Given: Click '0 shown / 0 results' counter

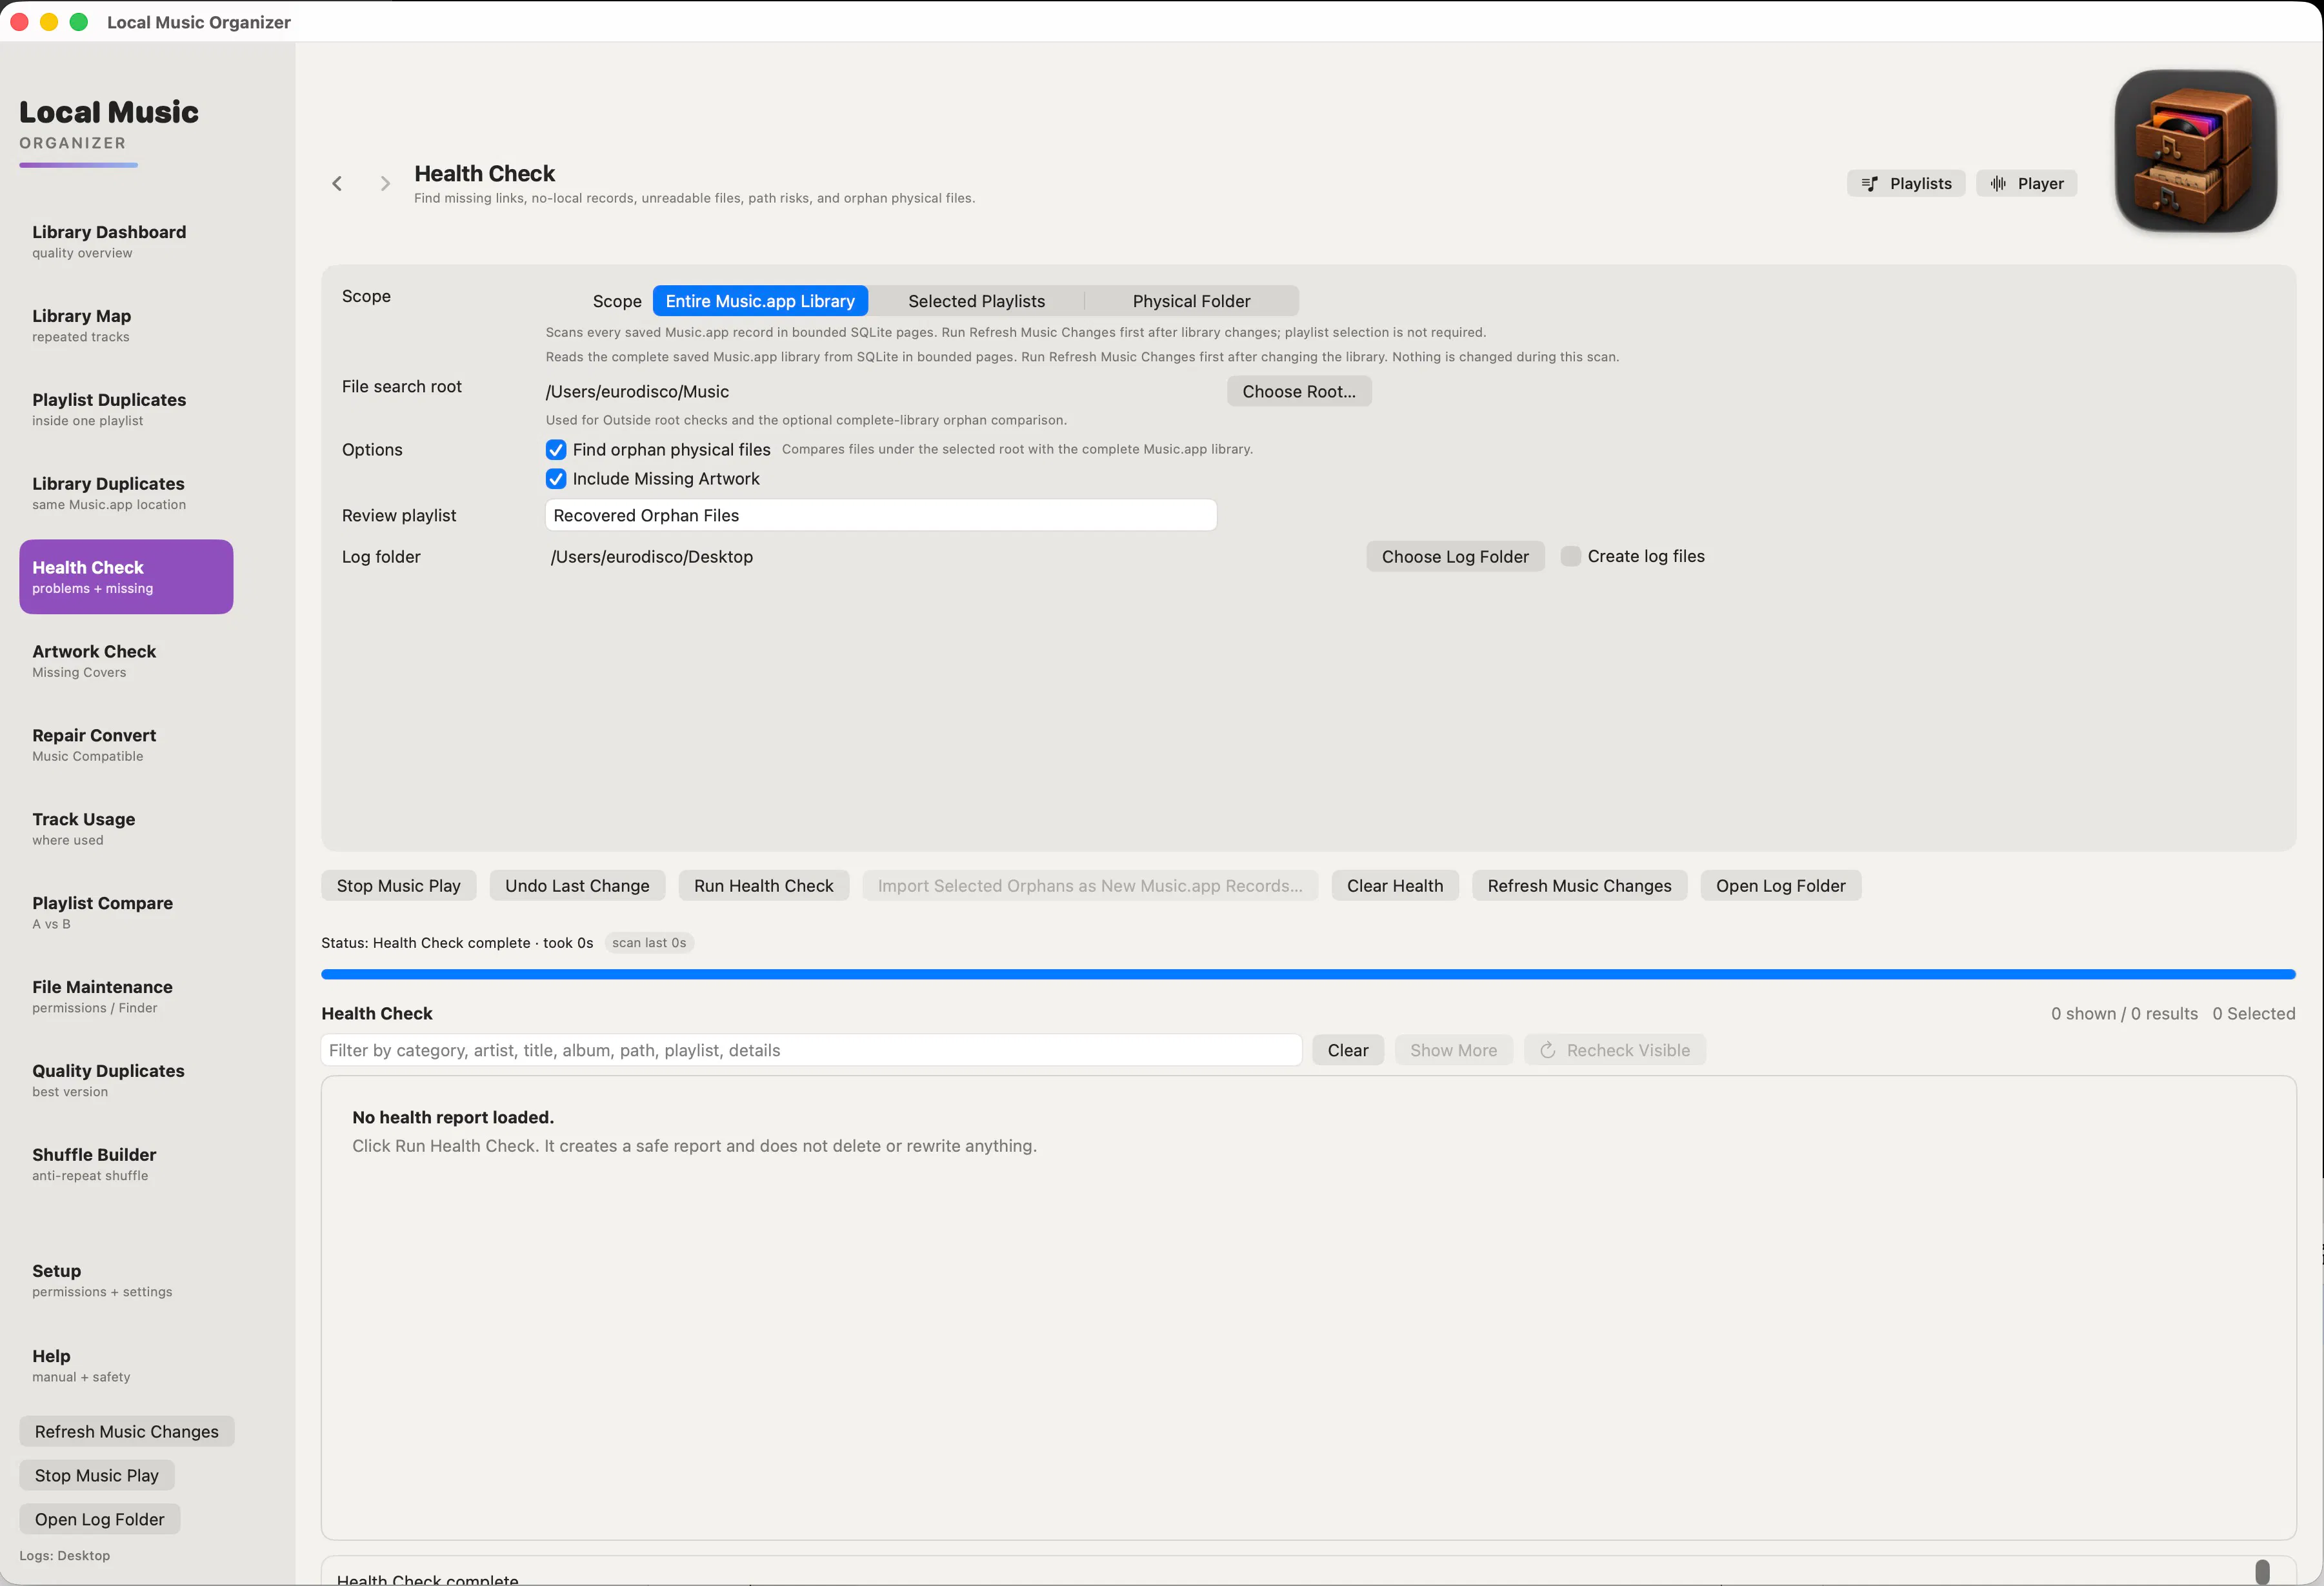Looking at the screenshot, I should [x=2125, y=1014].
